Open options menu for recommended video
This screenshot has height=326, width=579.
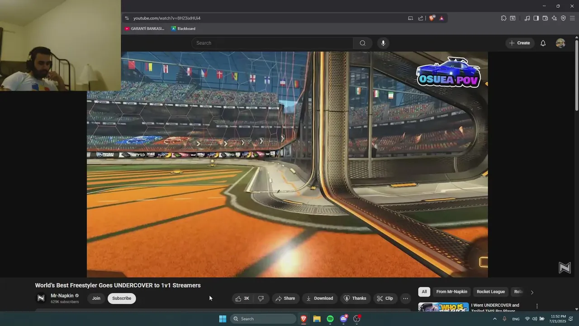click(537, 307)
